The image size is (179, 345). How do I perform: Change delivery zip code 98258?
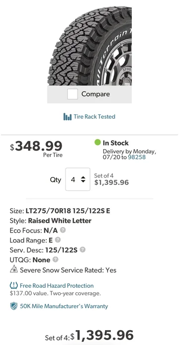137,157
